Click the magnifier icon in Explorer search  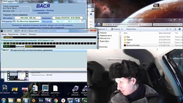point(181,25)
